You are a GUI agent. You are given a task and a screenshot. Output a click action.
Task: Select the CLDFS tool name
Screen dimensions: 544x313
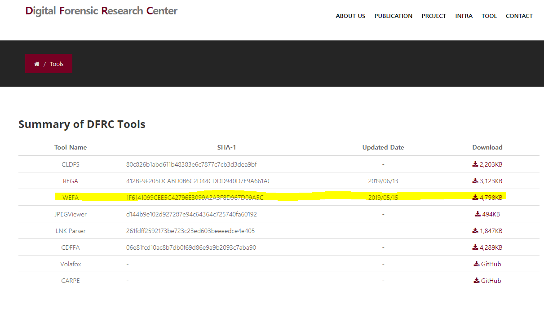pos(71,164)
